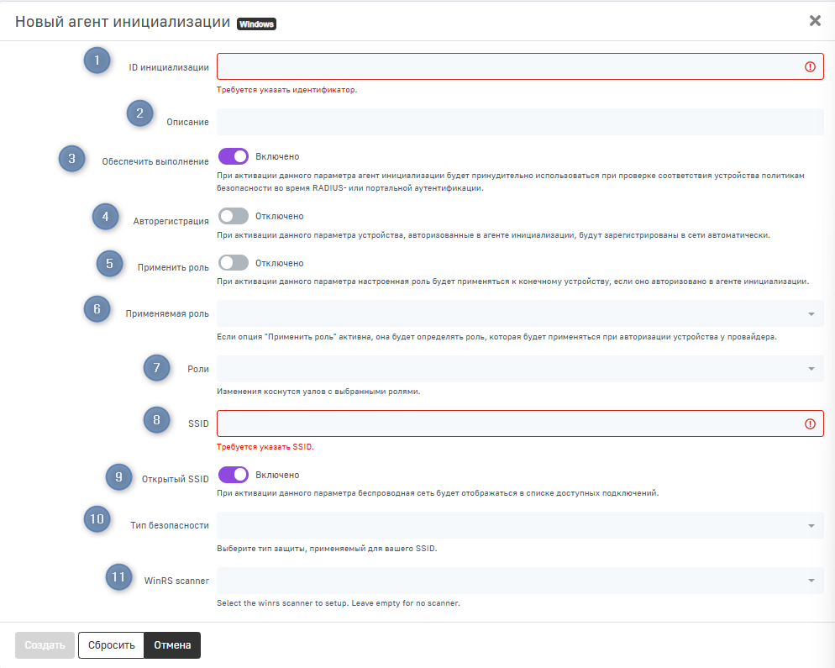Close the Новый агент инициализации dialog
The width and height of the screenshot is (835, 668).
[815, 21]
